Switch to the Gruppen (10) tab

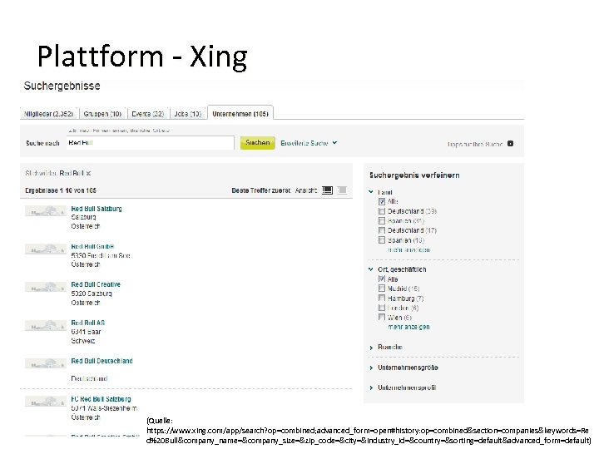pos(102,114)
